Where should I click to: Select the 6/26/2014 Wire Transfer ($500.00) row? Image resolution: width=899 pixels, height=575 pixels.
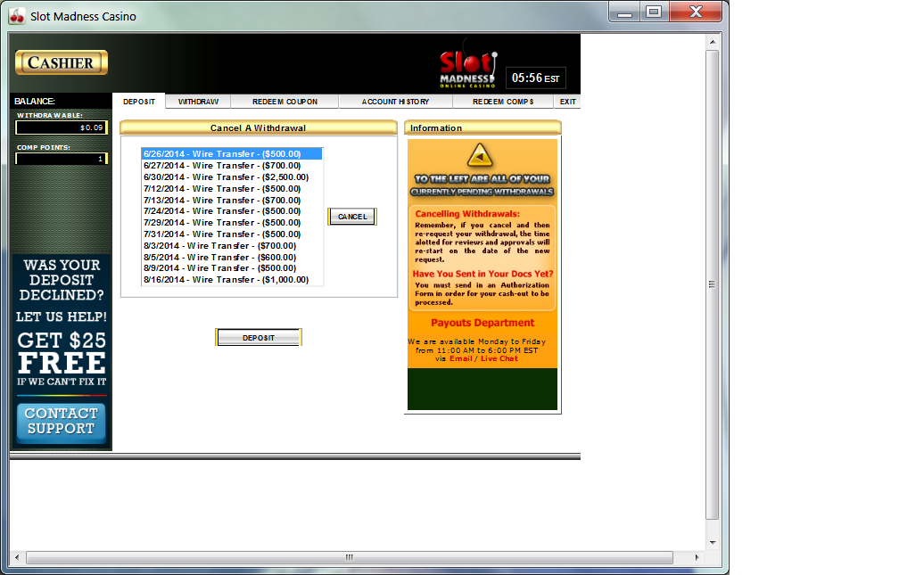(232, 154)
